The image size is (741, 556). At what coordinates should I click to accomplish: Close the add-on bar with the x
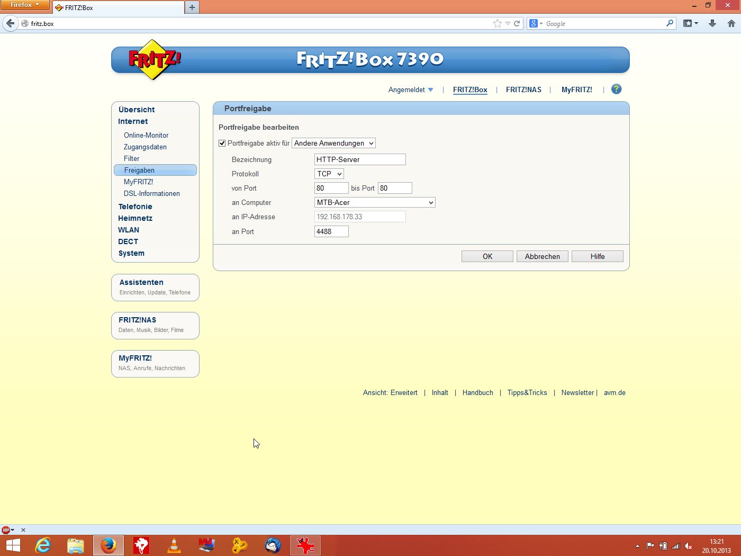coord(23,530)
